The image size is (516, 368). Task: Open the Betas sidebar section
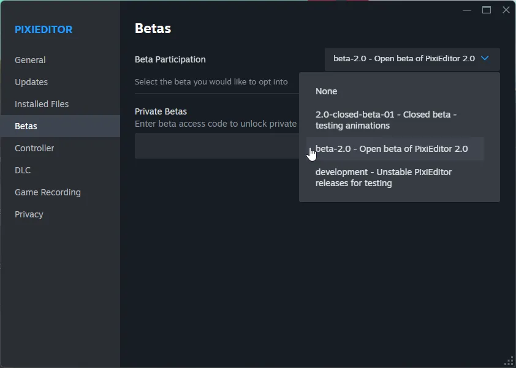31,126
